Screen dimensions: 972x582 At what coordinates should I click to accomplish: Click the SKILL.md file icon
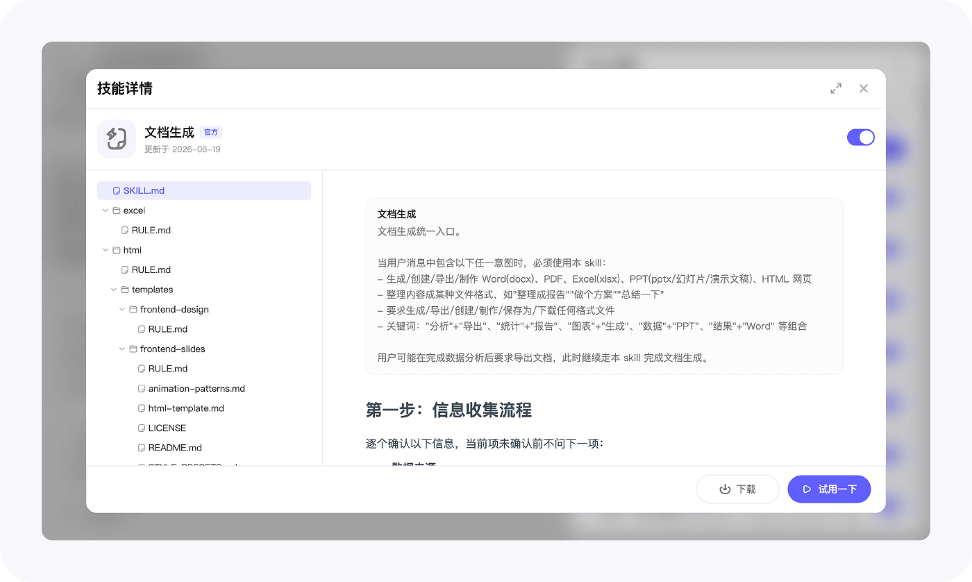tap(116, 191)
